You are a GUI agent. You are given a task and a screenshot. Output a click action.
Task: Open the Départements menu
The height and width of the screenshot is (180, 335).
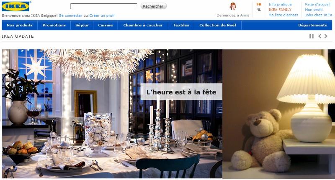pos(312,25)
